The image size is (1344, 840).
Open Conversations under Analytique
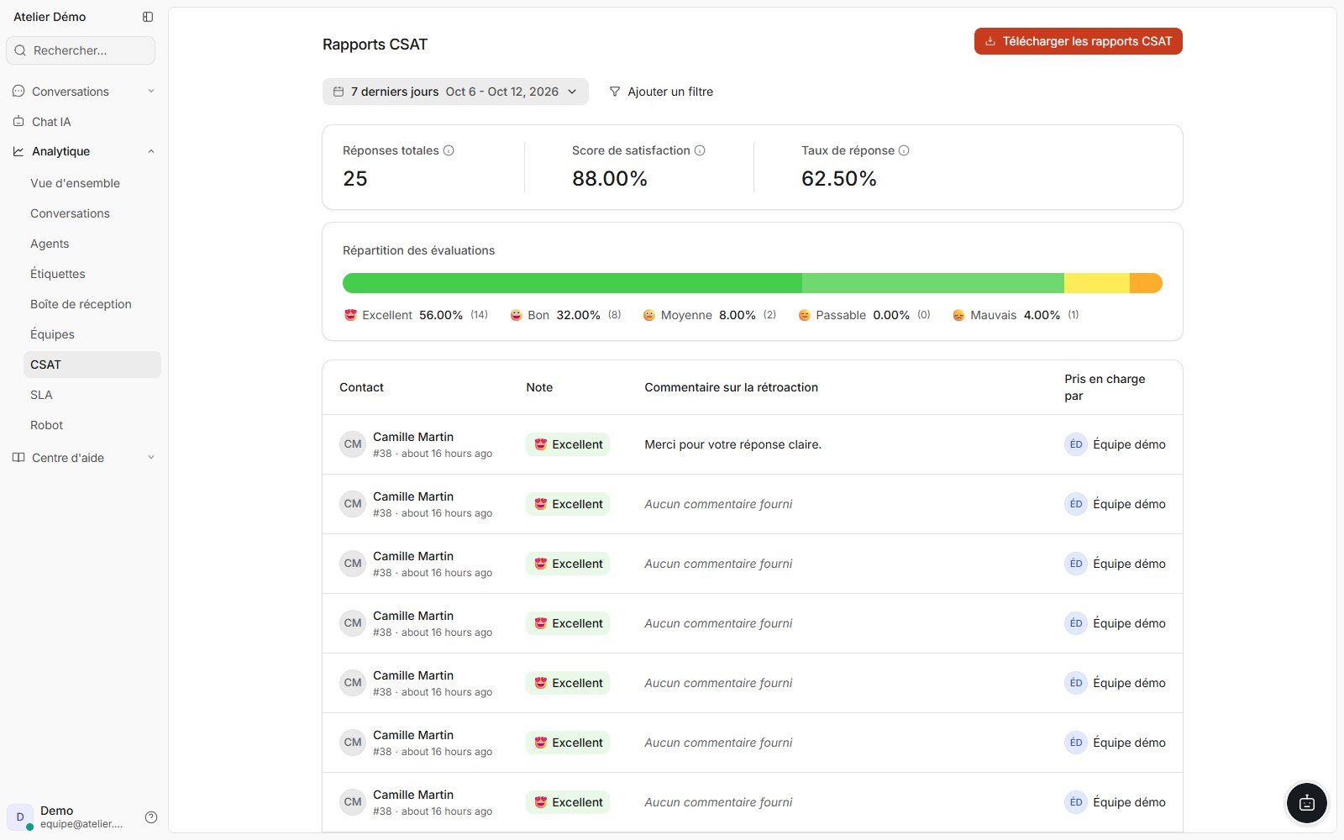[92, 213]
